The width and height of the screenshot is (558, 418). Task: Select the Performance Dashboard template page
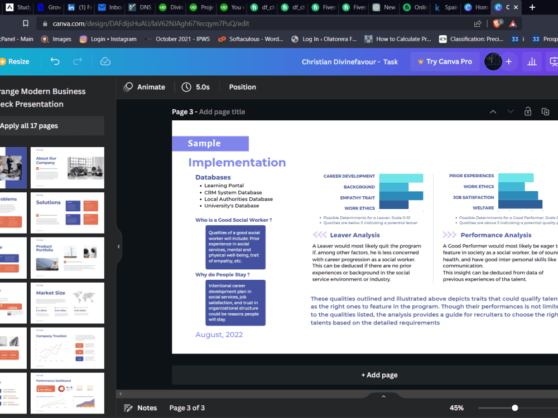pyautogui.click(x=68, y=393)
